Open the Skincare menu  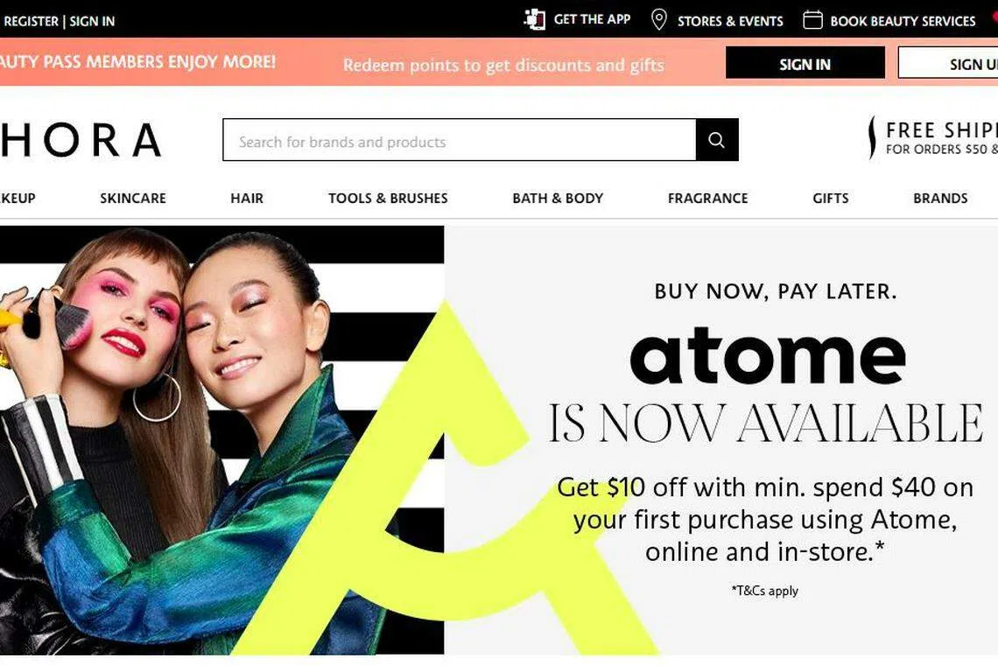[133, 198]
